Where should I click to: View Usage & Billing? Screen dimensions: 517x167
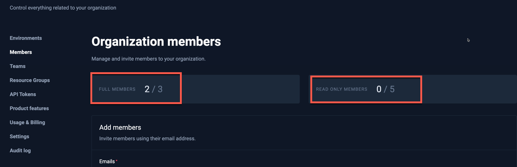click(x=27, y=123)
